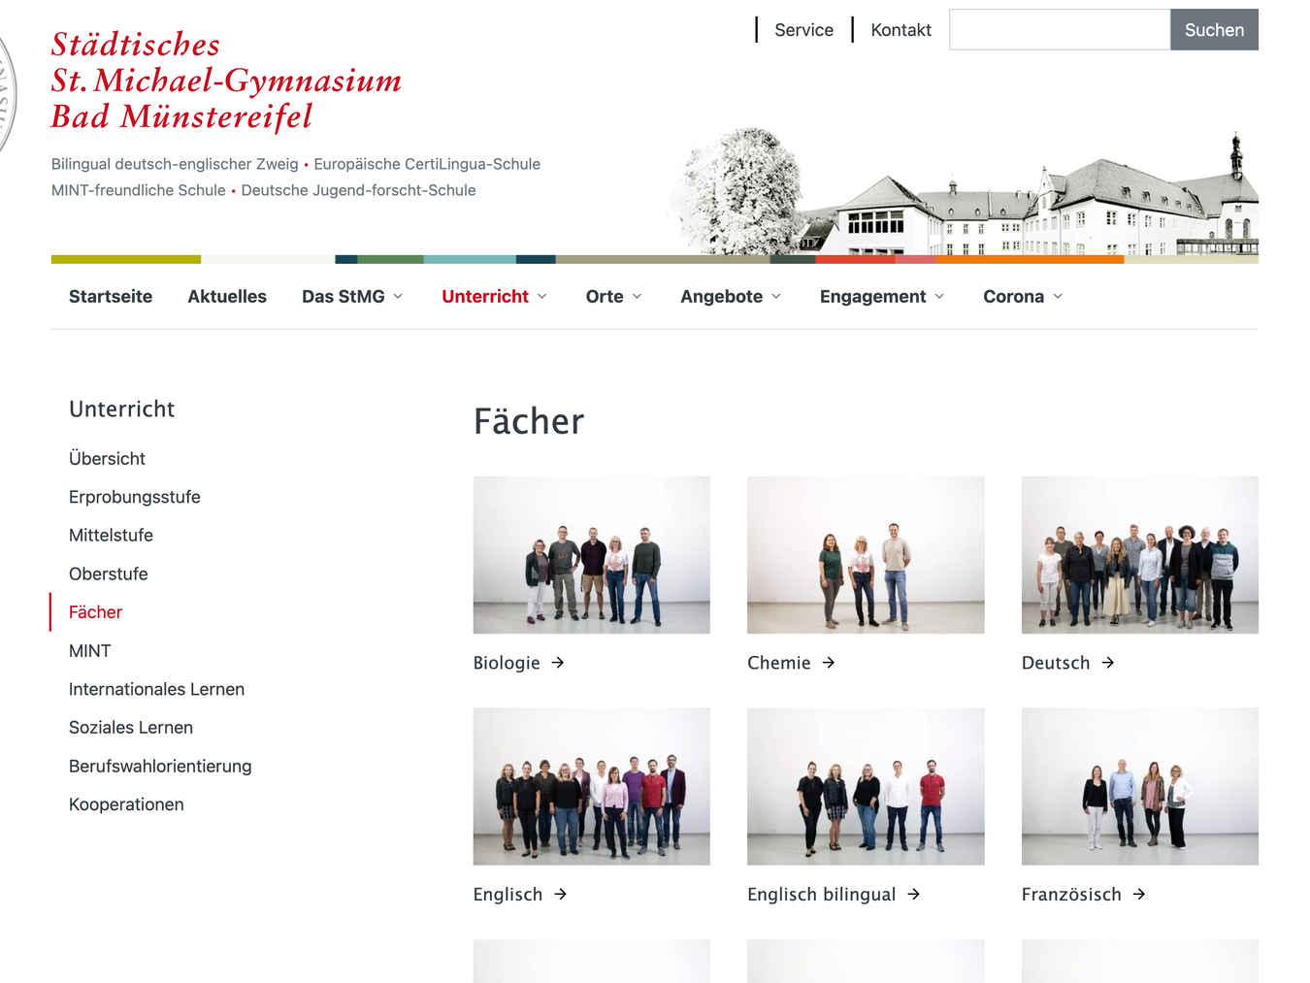The image size is (1310, 983).
Task: Open Aktuelles from the menu bar
Action: (x=227, y=297)
